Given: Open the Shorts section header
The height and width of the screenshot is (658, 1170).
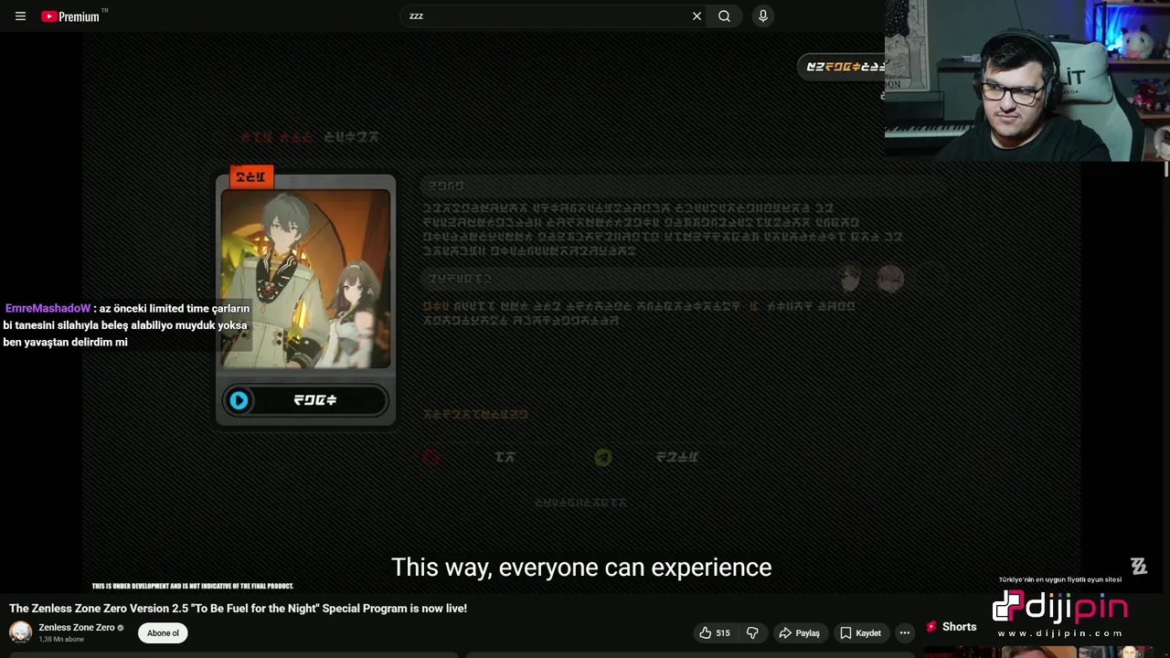Looking at the screenshot, I should pos(951,627).
